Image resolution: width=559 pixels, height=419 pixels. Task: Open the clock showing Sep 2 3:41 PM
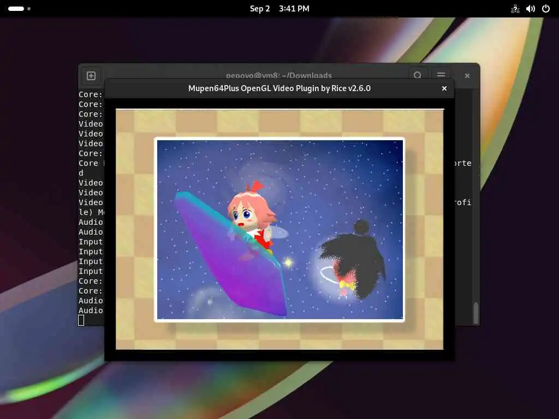point(279,9)
